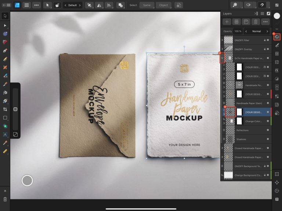The width and height of the screenshot is (282, 211).
Task: Select the Move tool in left toolbar
Action: 5,16
